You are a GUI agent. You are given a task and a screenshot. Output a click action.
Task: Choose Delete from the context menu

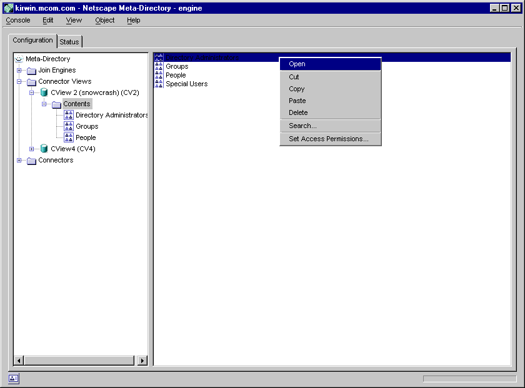(331, 113)
